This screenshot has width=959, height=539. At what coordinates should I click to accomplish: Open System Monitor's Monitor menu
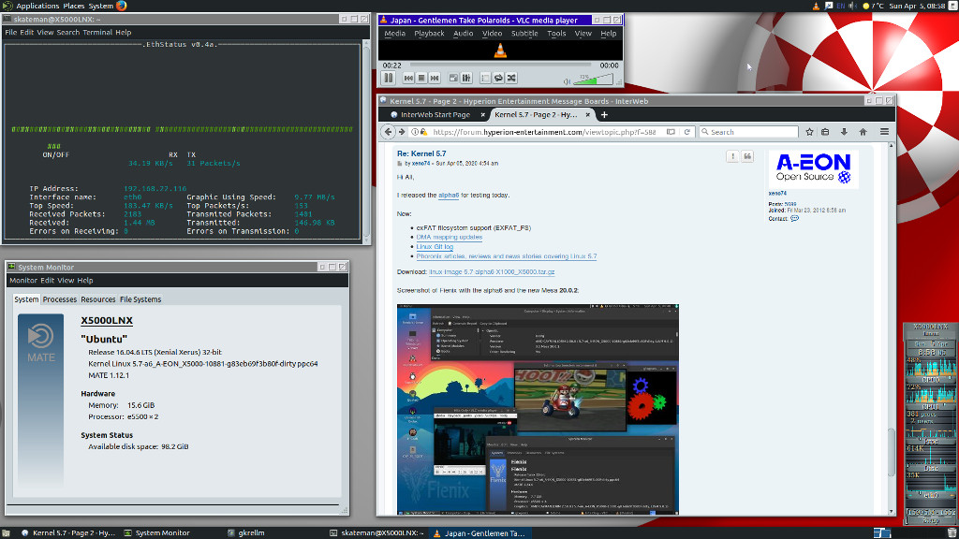pyautogui.click(x=23, y=281)
